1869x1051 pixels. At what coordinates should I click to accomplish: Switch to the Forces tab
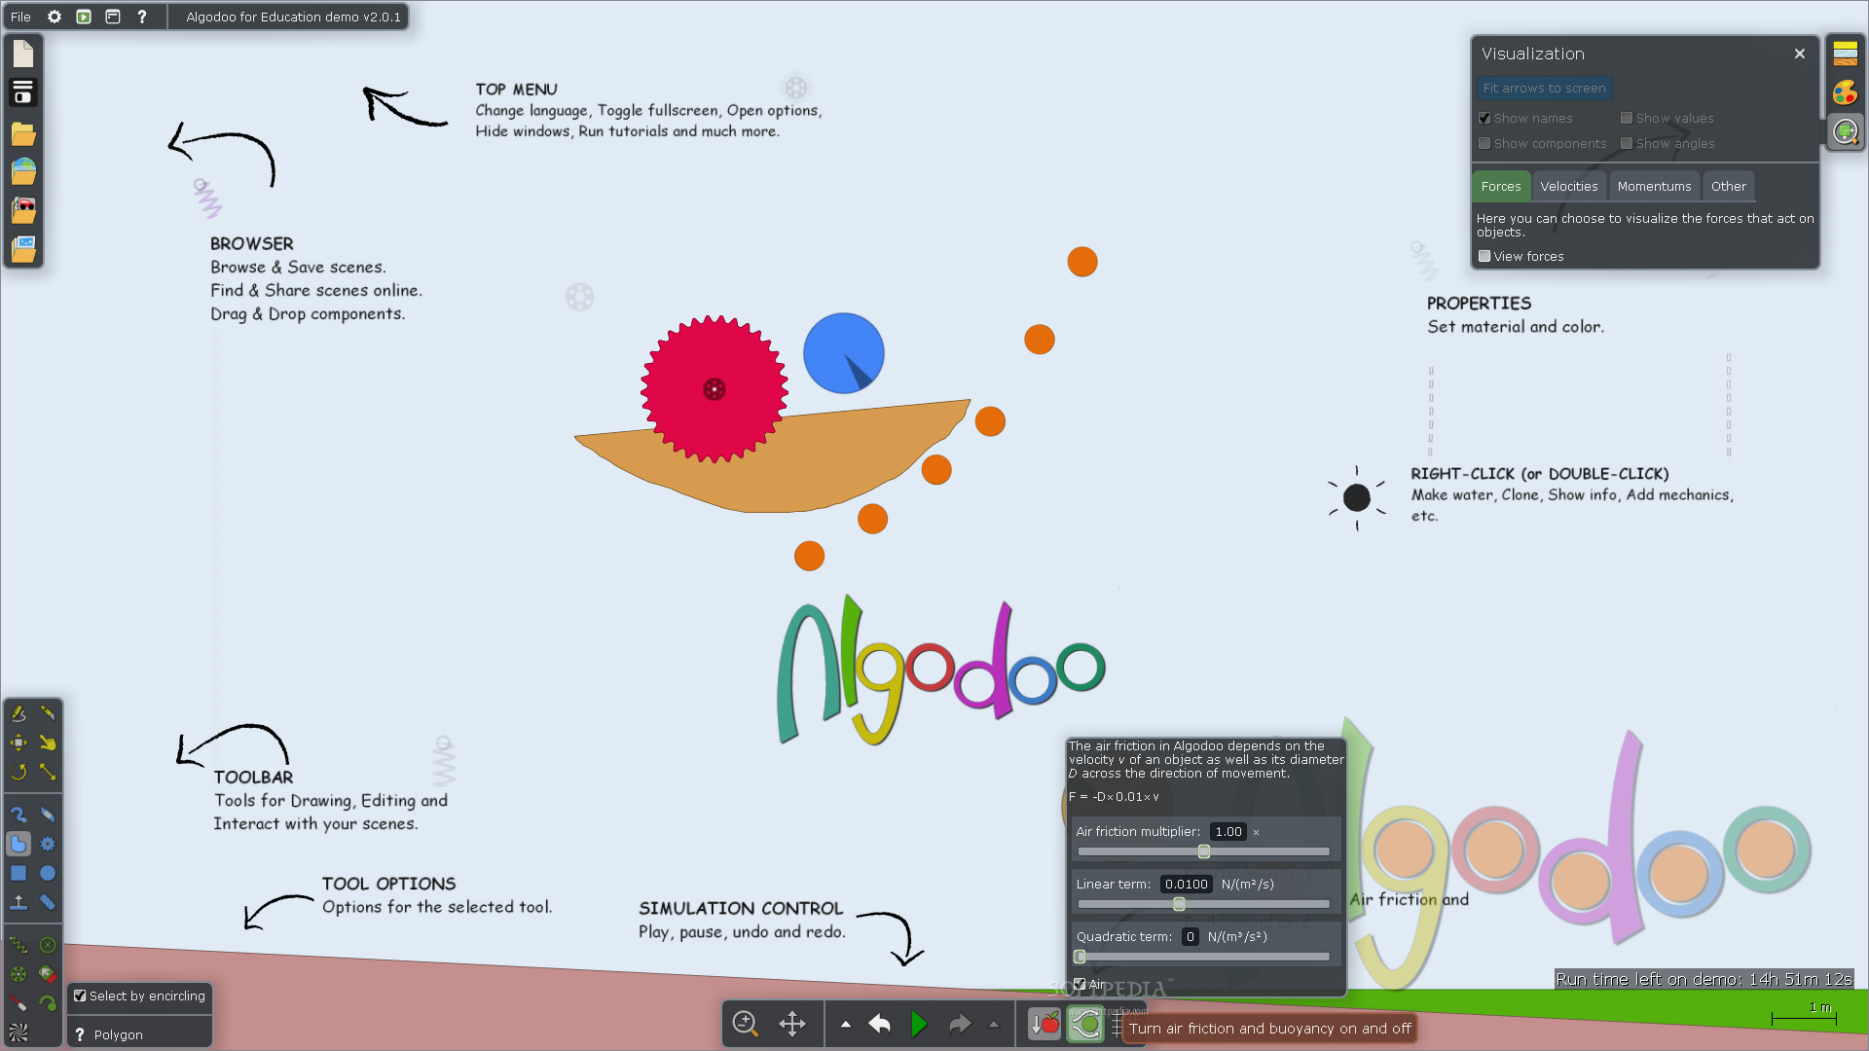(x=1501, y=186)
